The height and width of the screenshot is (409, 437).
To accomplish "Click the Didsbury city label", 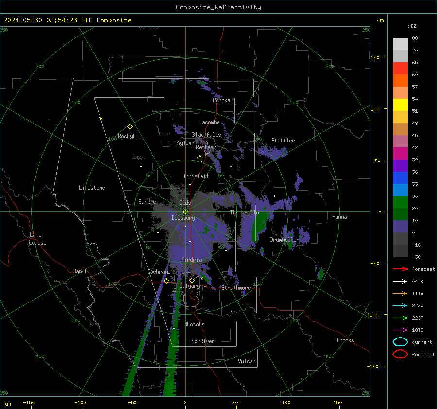I will (x=183, y=218).
